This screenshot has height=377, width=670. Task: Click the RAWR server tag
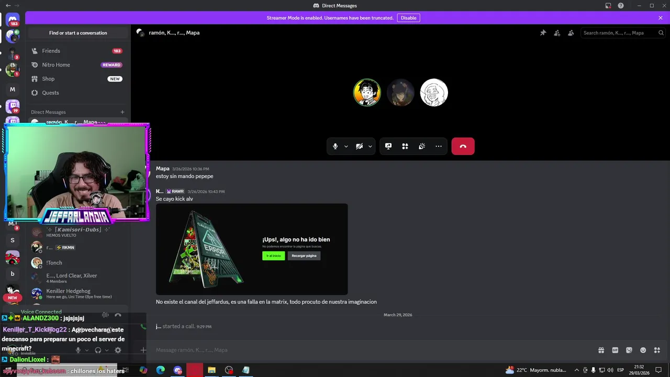click(175, 192)
